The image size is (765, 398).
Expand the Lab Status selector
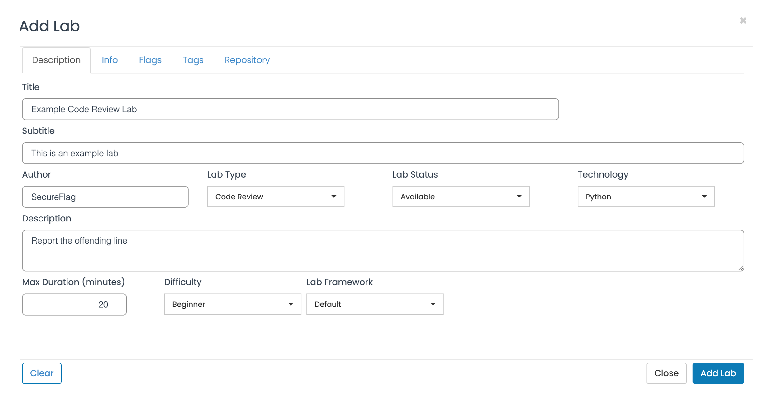[x=461, y=197]
